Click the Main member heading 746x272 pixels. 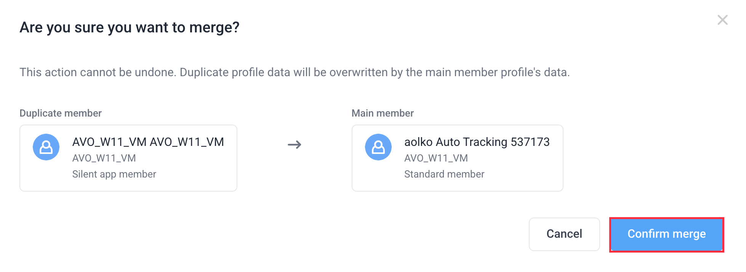pos(383,113)
